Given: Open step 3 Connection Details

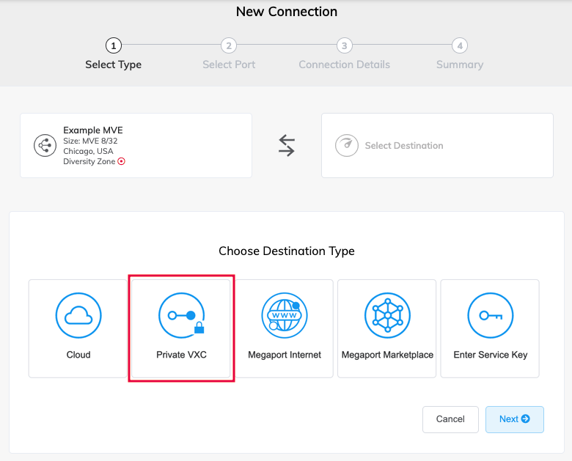Looking at the screenshot, I should click(x=344, y=46).
